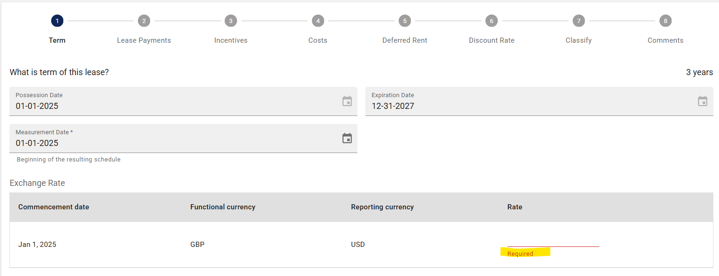The width and height of the screenshot is (719, 276).
Task: Click the exchange Rate input field
Action: pos(553,241)
